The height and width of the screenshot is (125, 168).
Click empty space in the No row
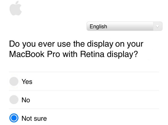click(x=98, y=100)
